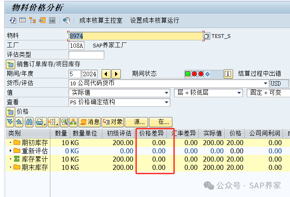The height and width of the screenshot is (197, 290).
Task: Click the green period status indicator
Action: coord(188,74)
